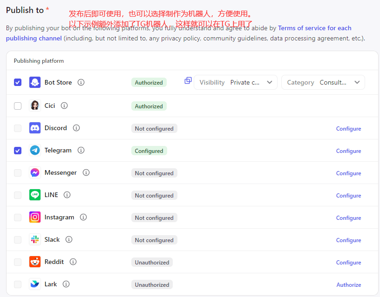Click the Lark logo icon
The height and width of the screenshot is (297, 380).
(35, 284)
